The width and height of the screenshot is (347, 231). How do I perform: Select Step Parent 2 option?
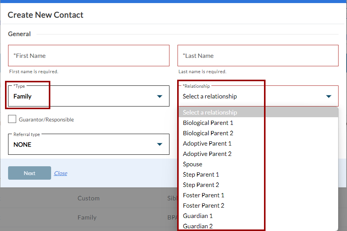tap(201, 185)
